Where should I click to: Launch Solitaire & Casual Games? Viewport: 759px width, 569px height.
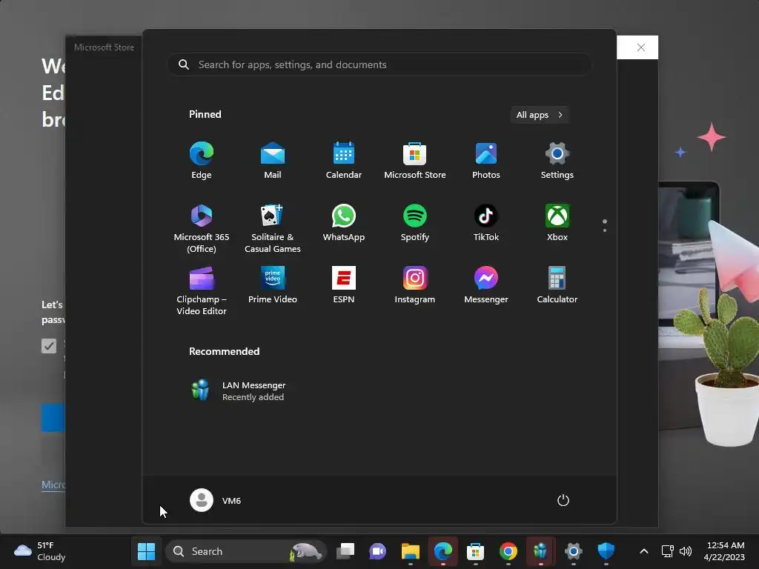pos(273,228)
